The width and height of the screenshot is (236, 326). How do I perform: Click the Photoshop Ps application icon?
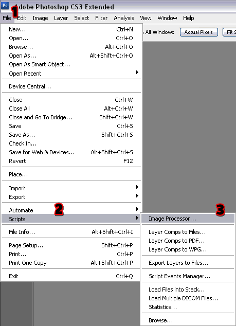coord(5,6)
